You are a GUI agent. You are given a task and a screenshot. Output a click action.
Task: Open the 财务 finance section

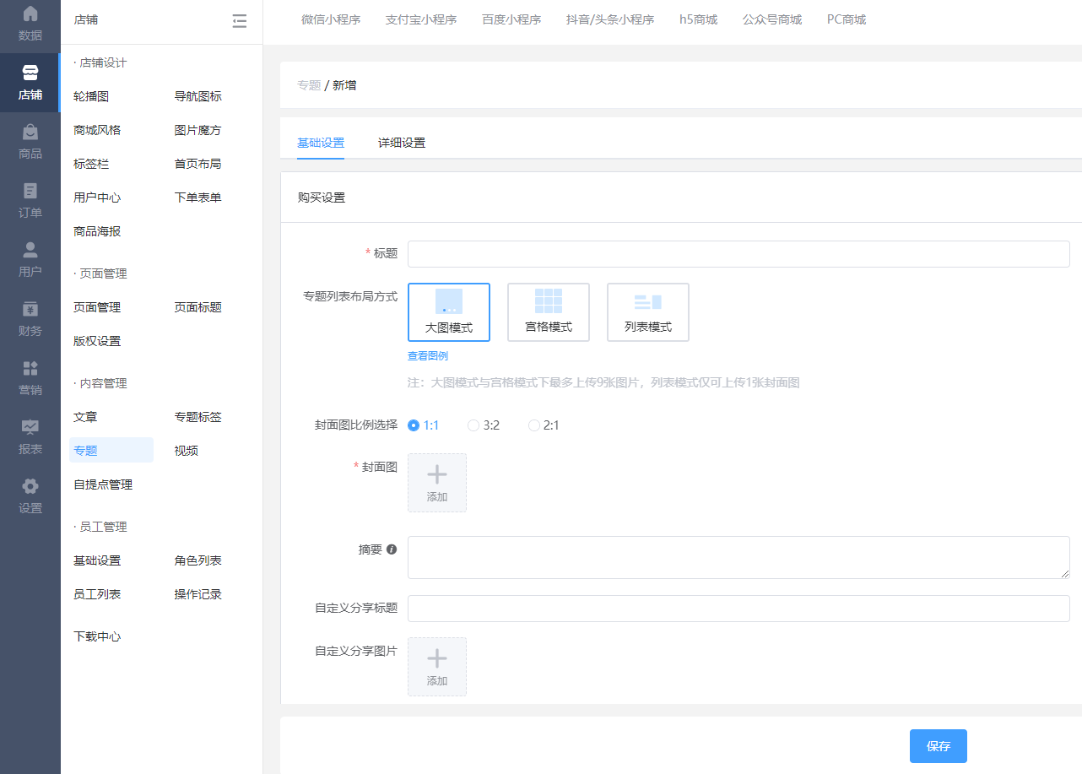[x=30, y=319]
